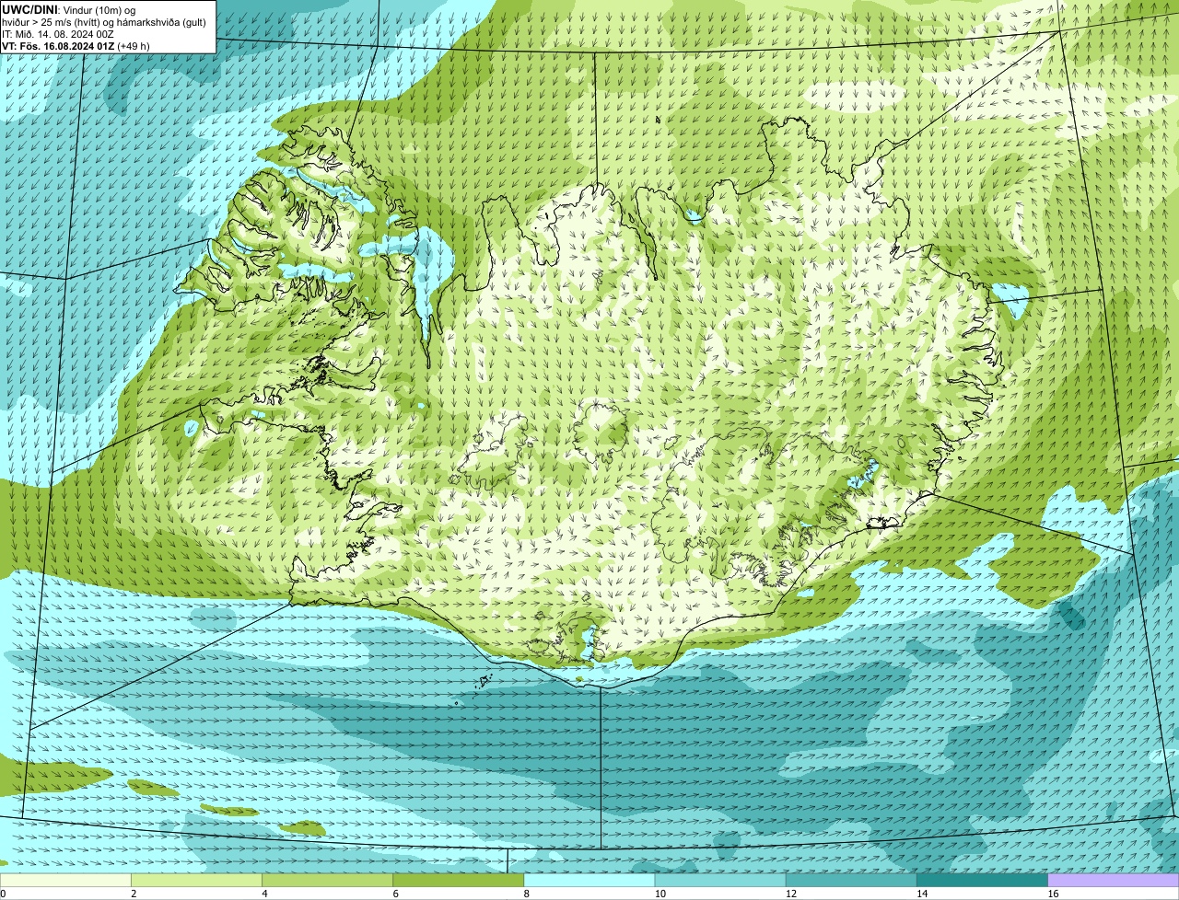Click the legend tick label "14"

921,894
